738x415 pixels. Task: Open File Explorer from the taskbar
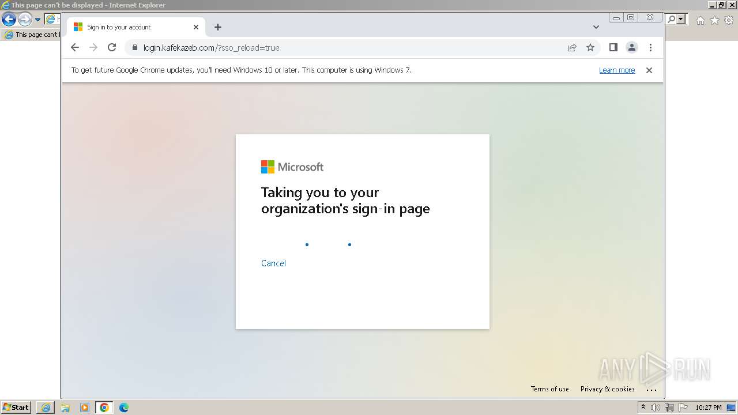[x=65, y=408]
